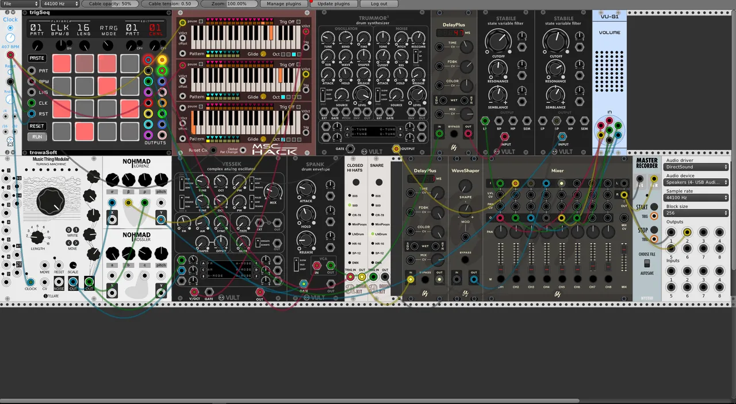This screenshot has height=404, width=736.
Task: Toggle Trig Off on bottom MSC Hack keyboard
Action: [299, 107]
